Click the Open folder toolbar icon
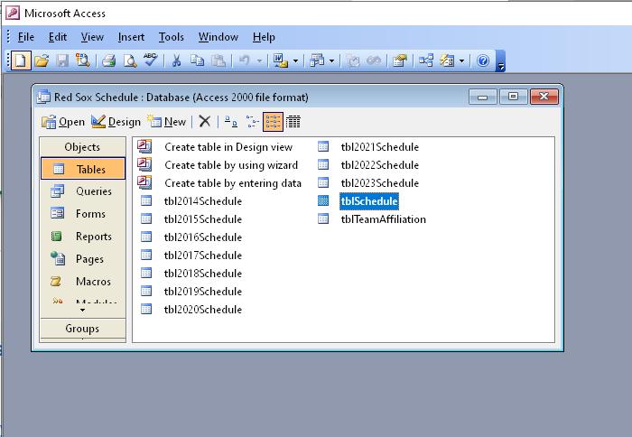632x437 pixels. pos(42,60)
